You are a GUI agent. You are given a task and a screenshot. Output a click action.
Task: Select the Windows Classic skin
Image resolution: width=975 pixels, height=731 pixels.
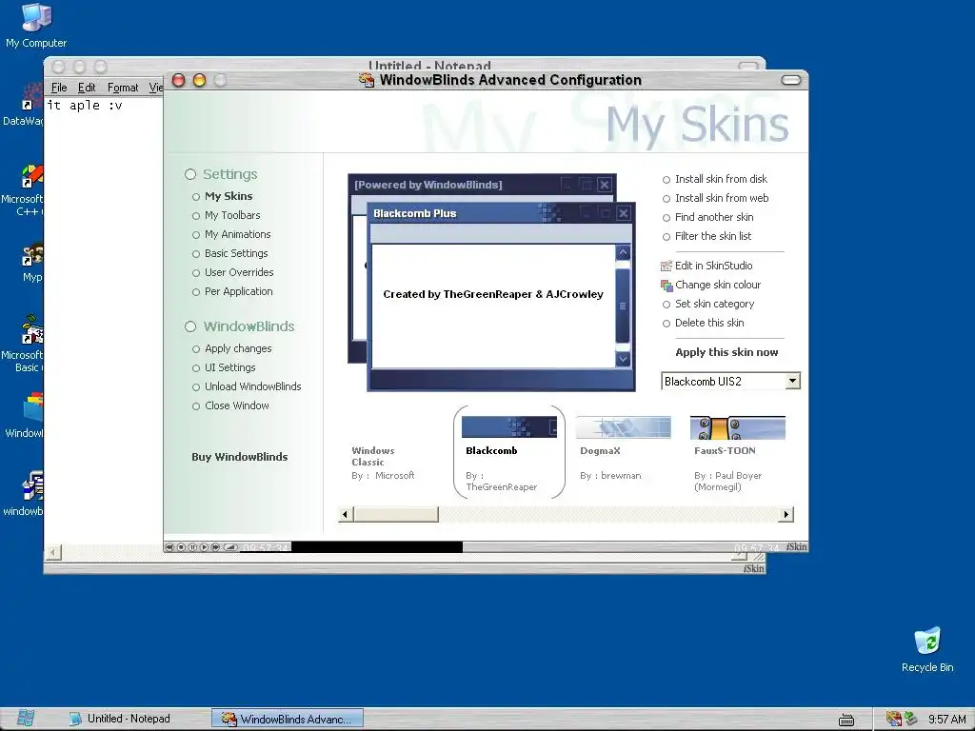tap(383, 463)
